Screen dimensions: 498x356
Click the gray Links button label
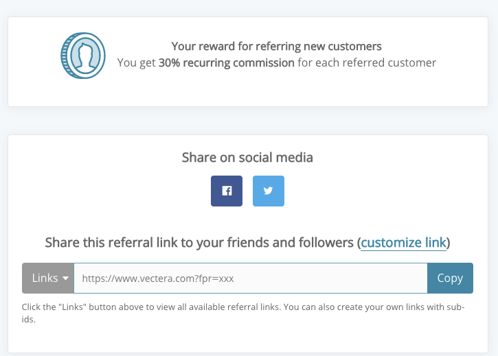45,278
